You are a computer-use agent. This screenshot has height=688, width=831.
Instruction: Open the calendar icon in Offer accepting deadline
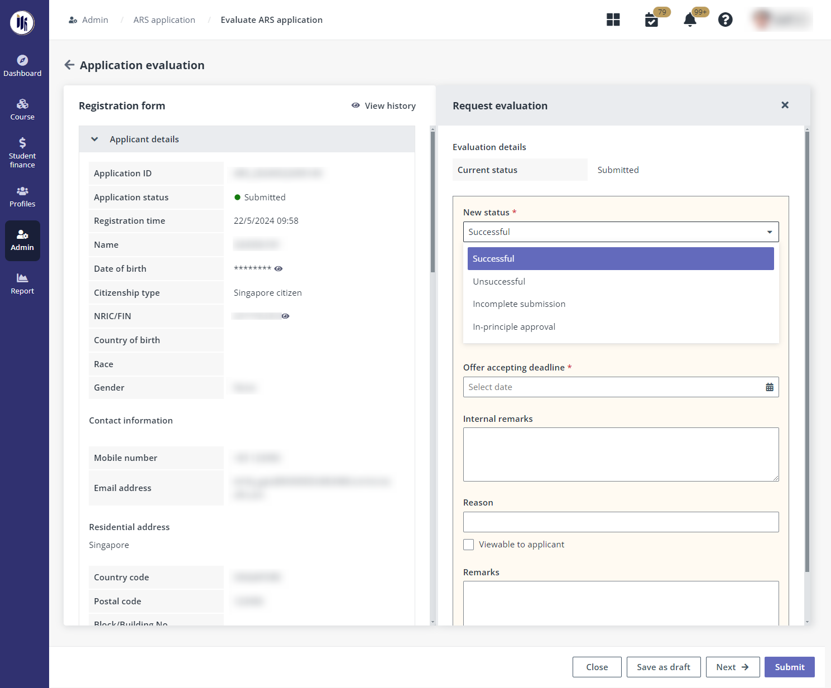coord(770,387)
